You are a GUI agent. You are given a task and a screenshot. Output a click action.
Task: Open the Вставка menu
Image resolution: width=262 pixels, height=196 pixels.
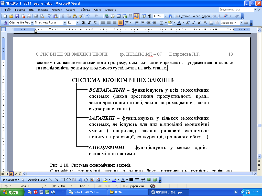click(x=43, y=10)
